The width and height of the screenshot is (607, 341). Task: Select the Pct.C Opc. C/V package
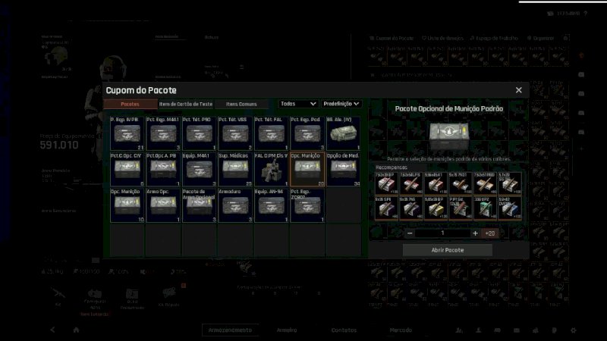point(127,169)
